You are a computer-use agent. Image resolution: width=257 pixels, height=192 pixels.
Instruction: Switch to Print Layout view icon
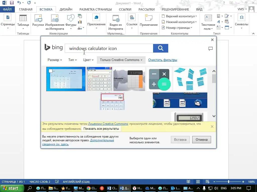coord(198,181)
